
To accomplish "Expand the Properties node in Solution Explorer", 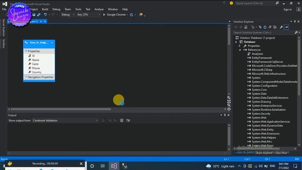I will point(240,46).
